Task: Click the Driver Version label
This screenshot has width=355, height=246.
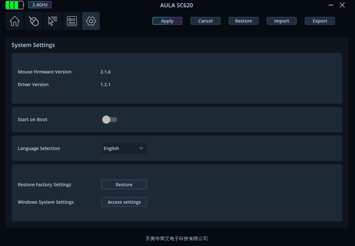Action: (x=33, y=85)
